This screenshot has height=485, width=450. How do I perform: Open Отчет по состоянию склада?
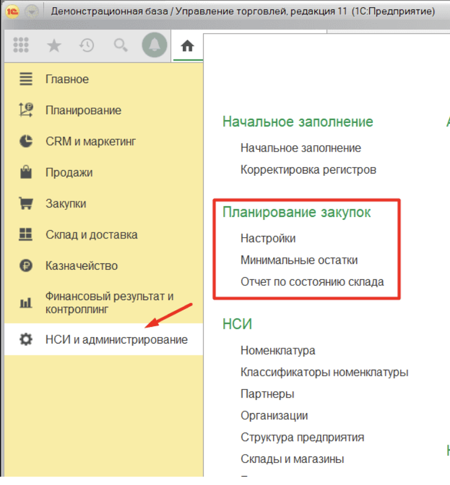point(312,281)
